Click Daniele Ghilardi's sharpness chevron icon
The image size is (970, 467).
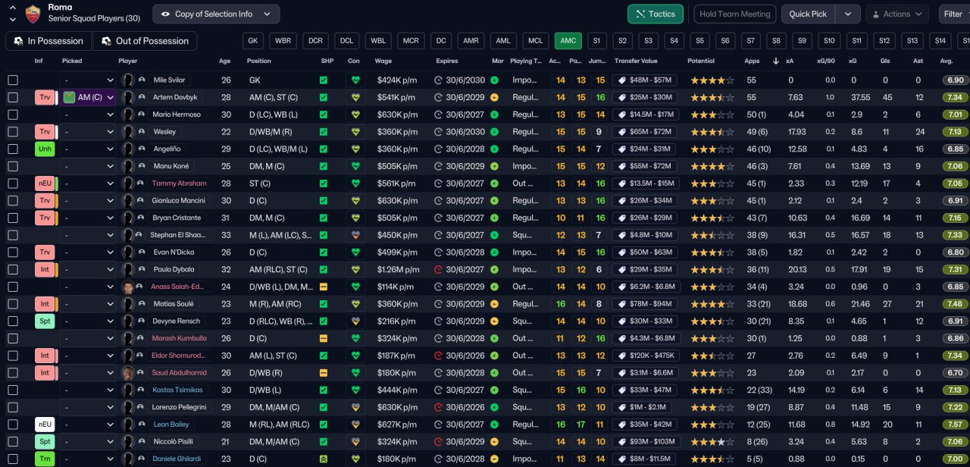[x=324, y=459]
